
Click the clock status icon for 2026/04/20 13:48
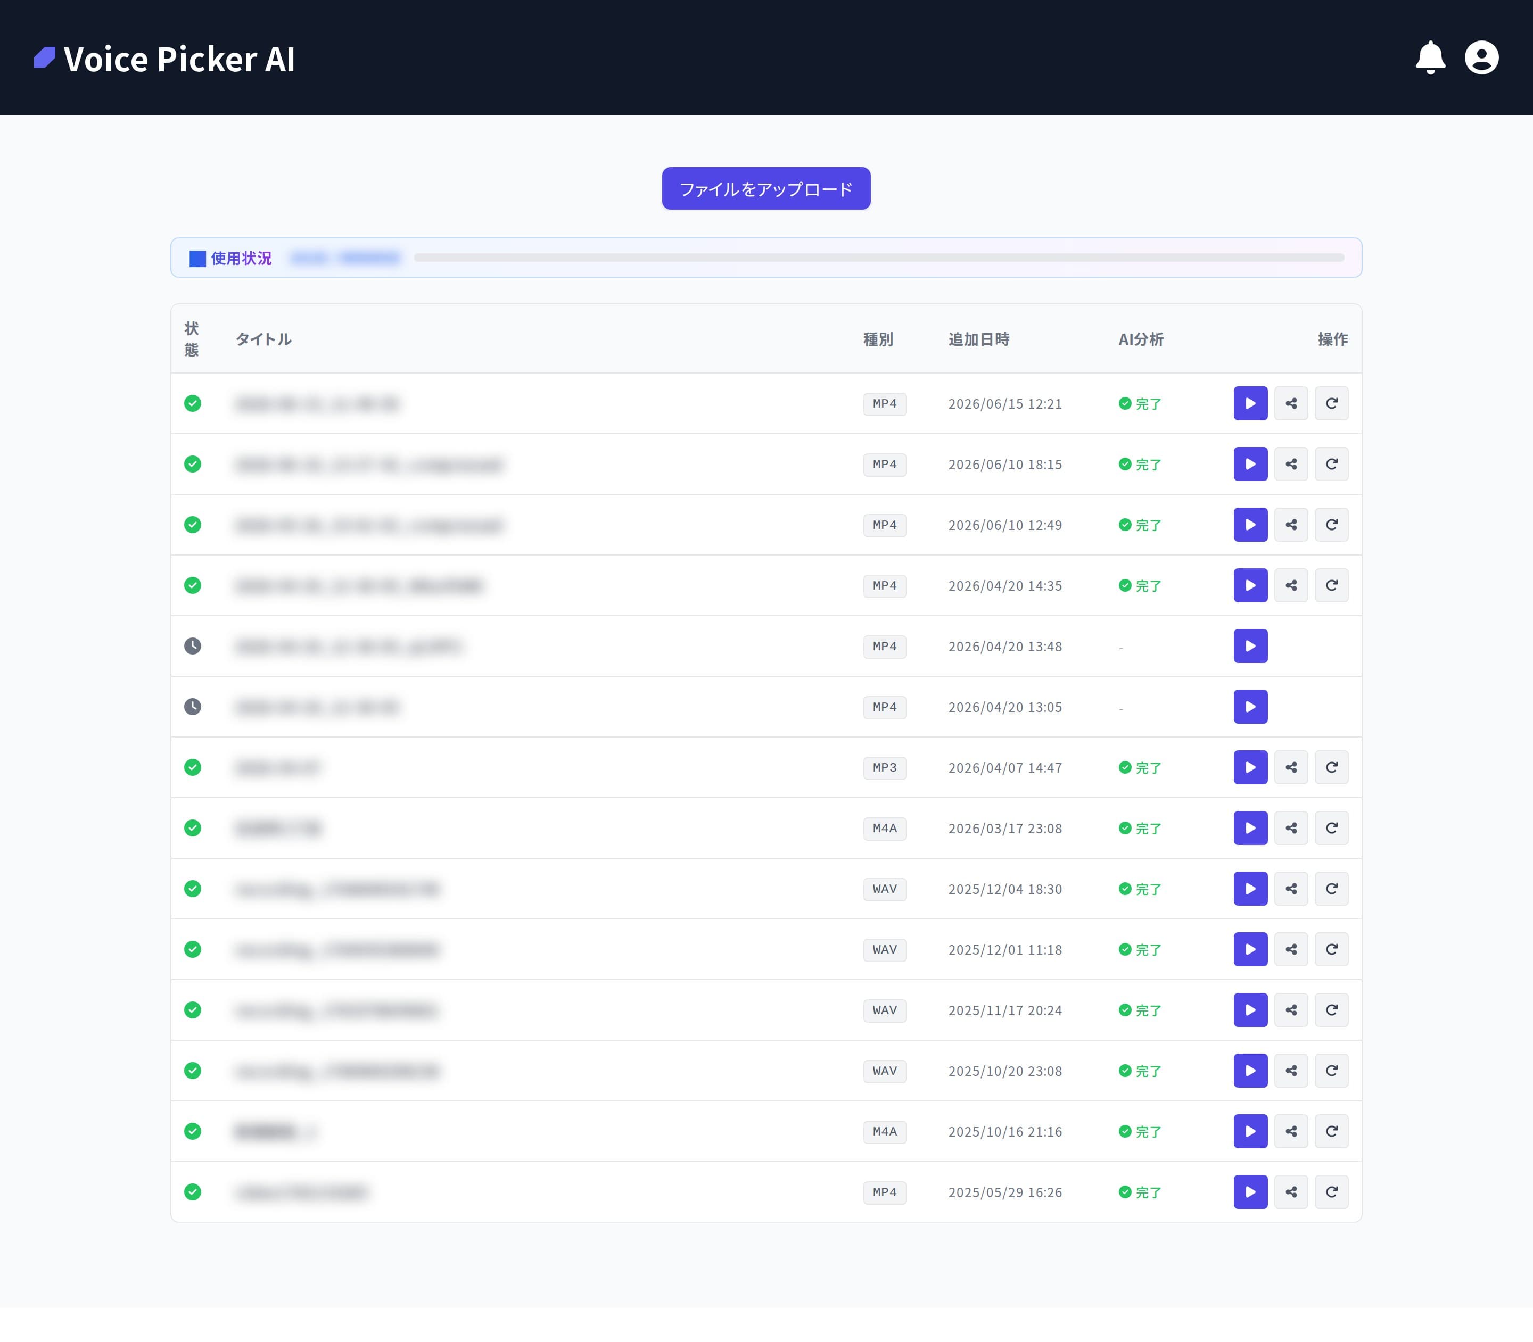[193, 645]
